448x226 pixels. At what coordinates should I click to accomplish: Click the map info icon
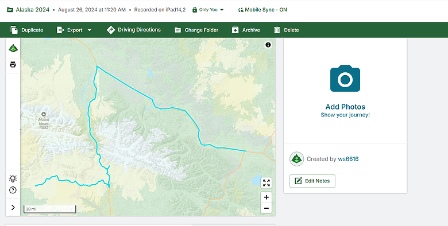[268, 45]
